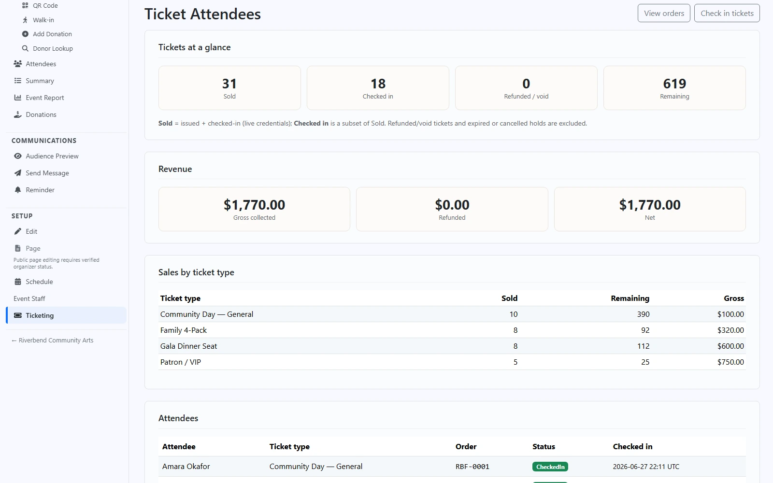773x483 pixels.
Task: Click the Donor Lookup magnifier icon
Action: [25, 48]
